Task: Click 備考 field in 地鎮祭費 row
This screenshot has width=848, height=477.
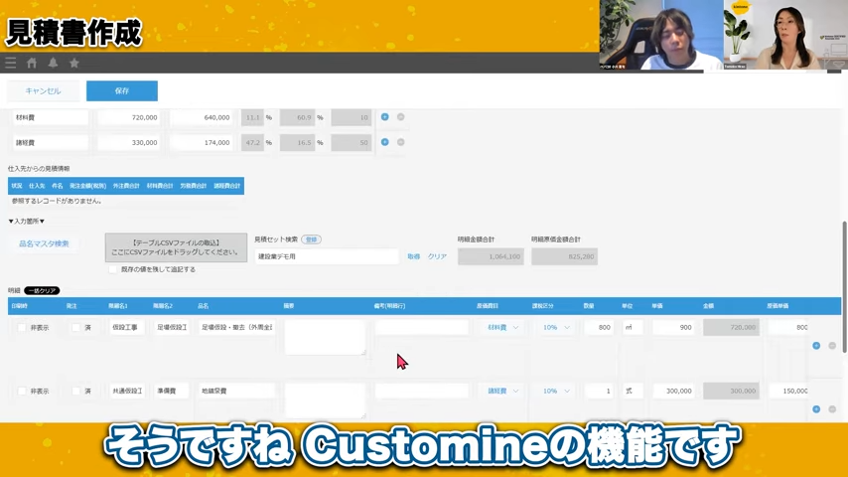Action: pyautogui.click(x=422, y=391)
